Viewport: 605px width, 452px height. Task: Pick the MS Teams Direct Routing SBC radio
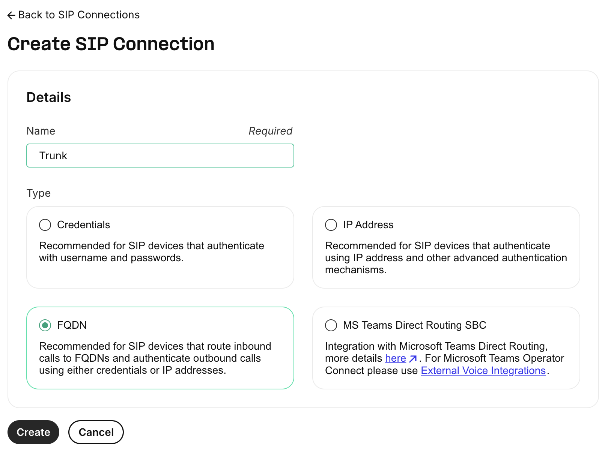pyautogui.click(x=331, y=325)
